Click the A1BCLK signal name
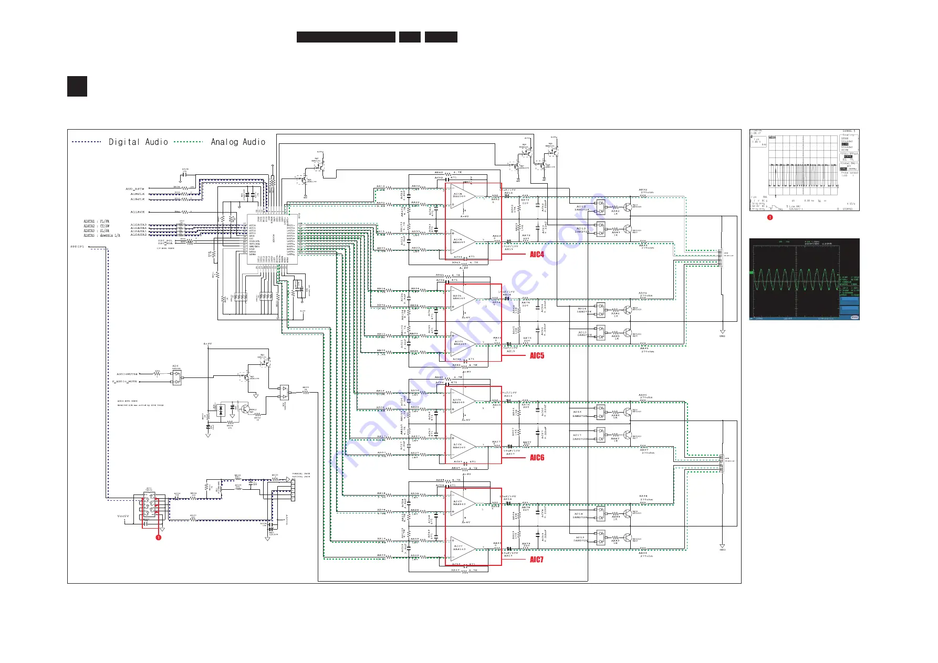The width and height of the screenshot is (938, 663). pyautogui.click(x=138, y=199)
